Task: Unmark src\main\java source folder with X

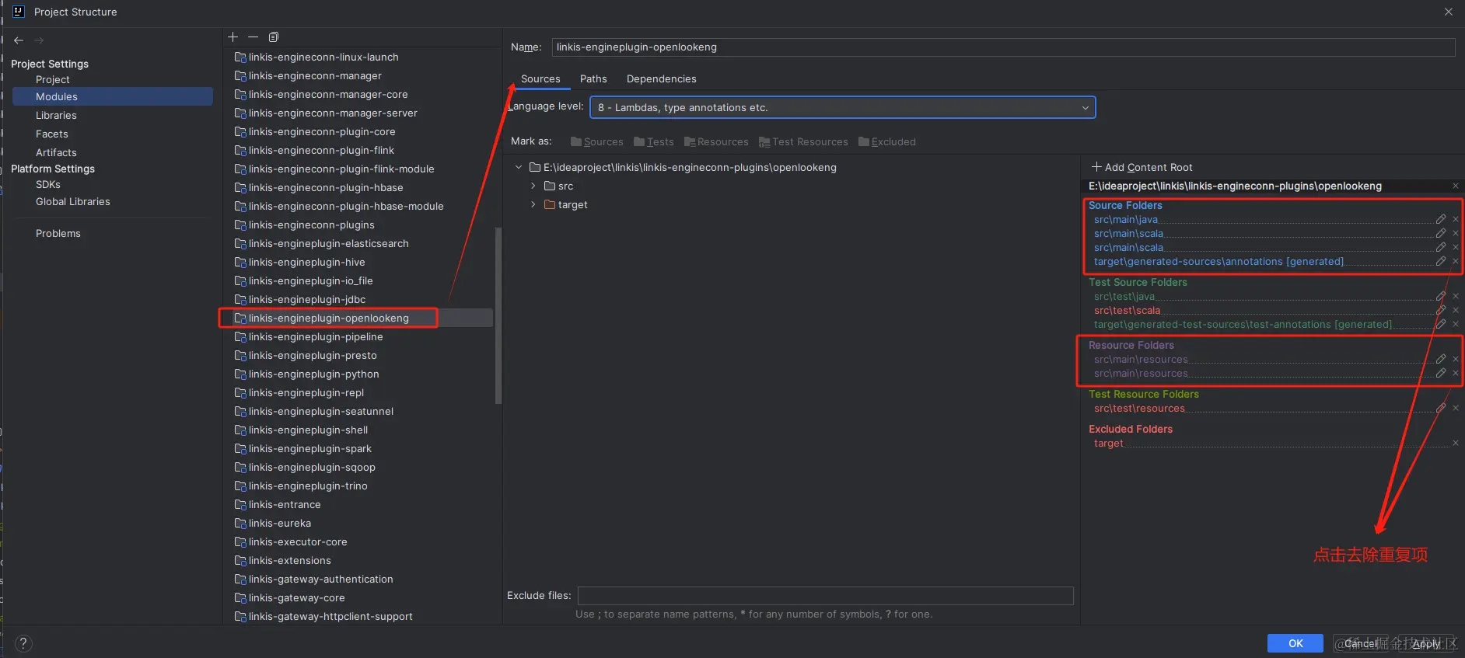Action: (1456, 219)
